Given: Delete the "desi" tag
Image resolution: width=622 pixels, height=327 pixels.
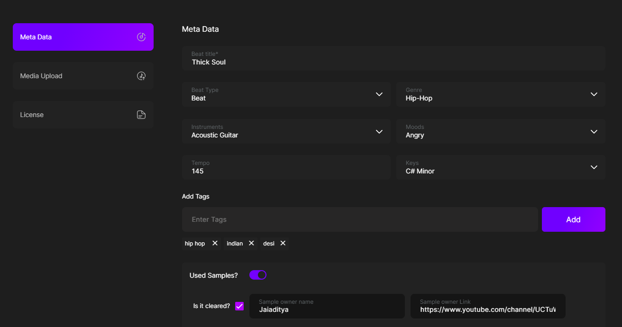Looking at the screenshot, I should point(283,243).
